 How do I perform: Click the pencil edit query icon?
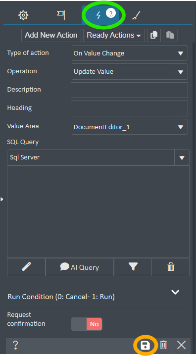(x=26, y=267)
